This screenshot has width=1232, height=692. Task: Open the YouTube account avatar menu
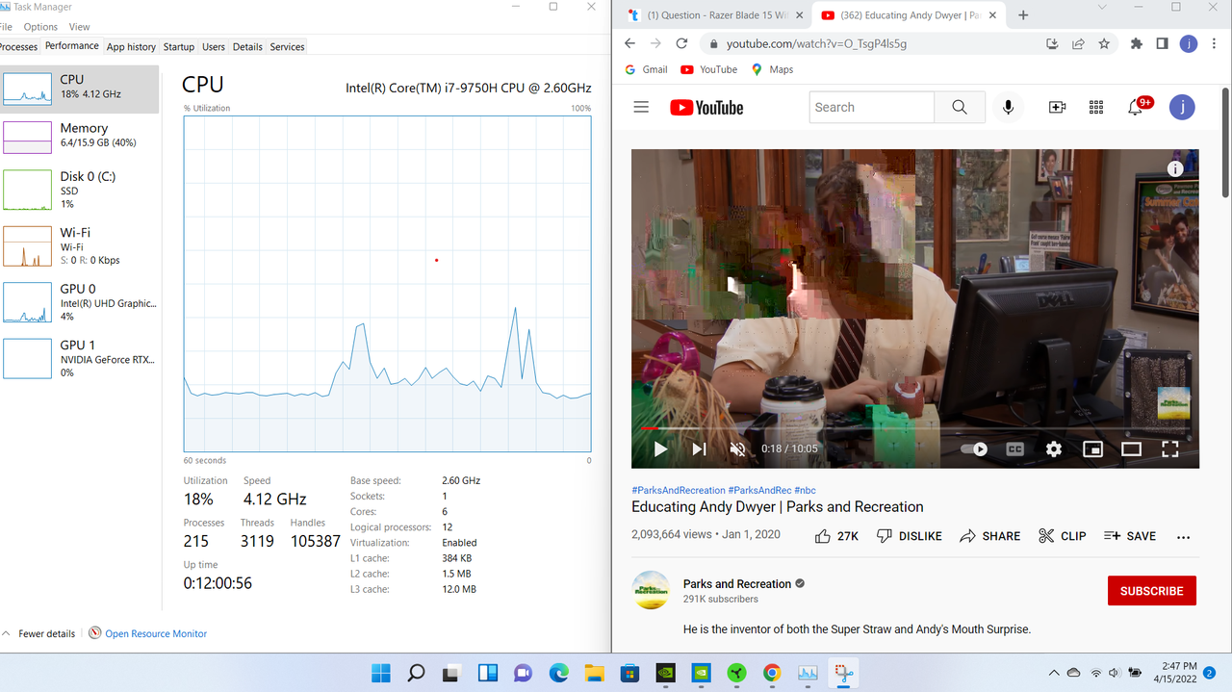pos(1182,107)
